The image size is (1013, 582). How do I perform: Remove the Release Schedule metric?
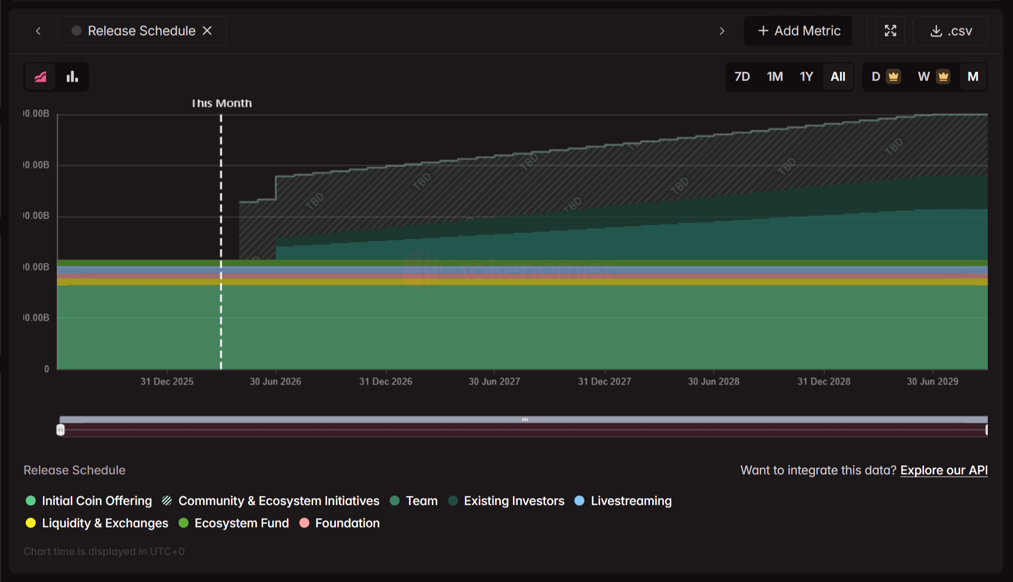pos(207,31)
